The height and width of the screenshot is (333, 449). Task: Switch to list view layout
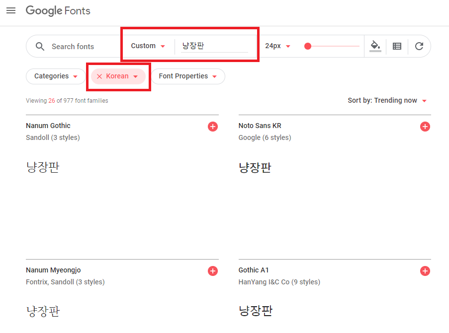click(x=397, y=46)
